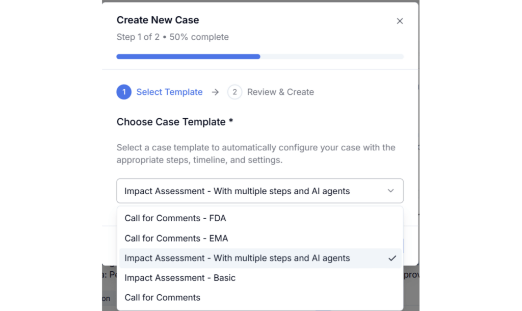Select Call for Comments - FDA
The height and width of the screenshot is (311, 522).
260,218
